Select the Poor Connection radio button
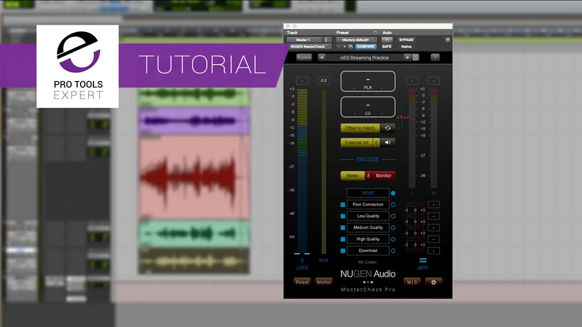Screen dimensions: 582x327 pos(393,205)
